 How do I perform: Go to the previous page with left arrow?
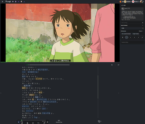[1, 93]
